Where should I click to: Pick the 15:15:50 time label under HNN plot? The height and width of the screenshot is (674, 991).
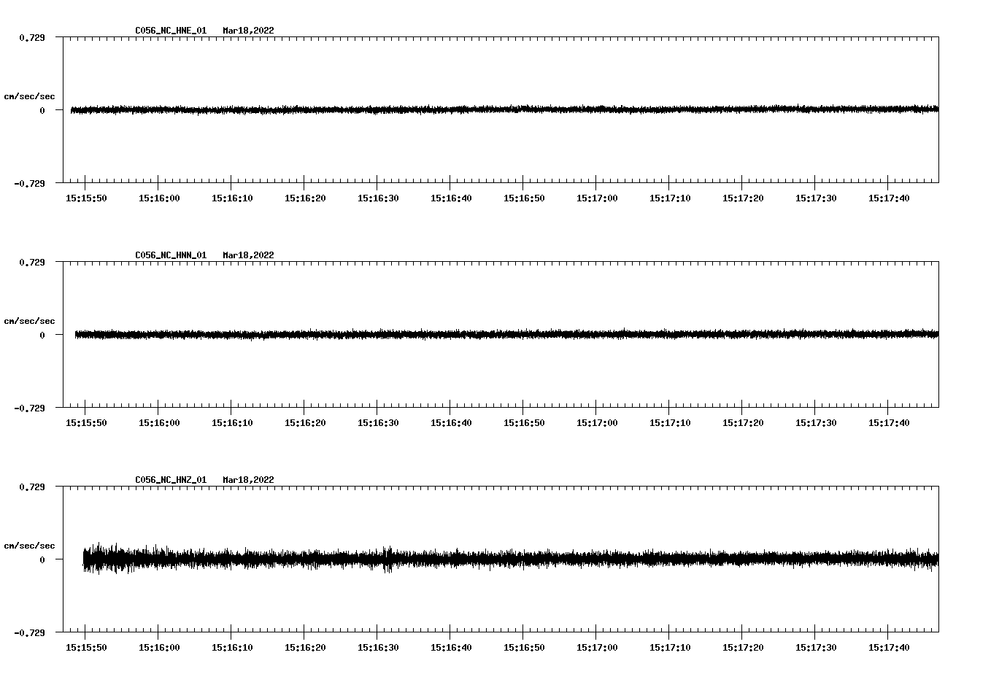[x=86, y=423]
